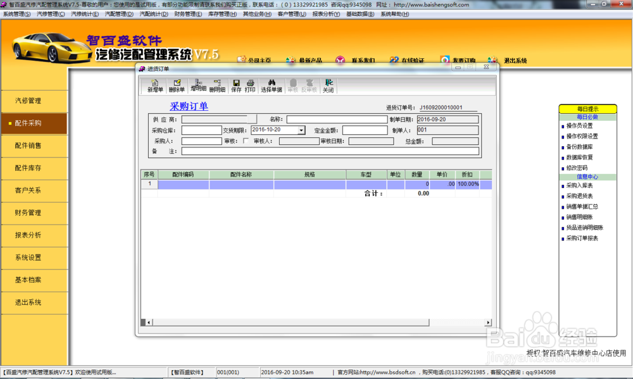Open the 供应商 lookup button

click(x=252, y=120)
